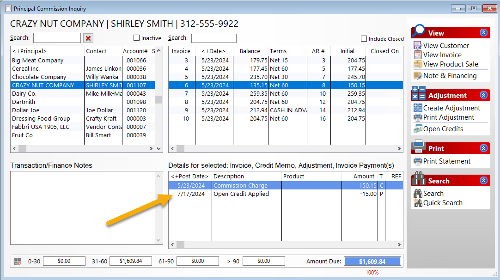Select Dressing Food Group principal
This screenshot has width=500, height=280.
point(83,118)
